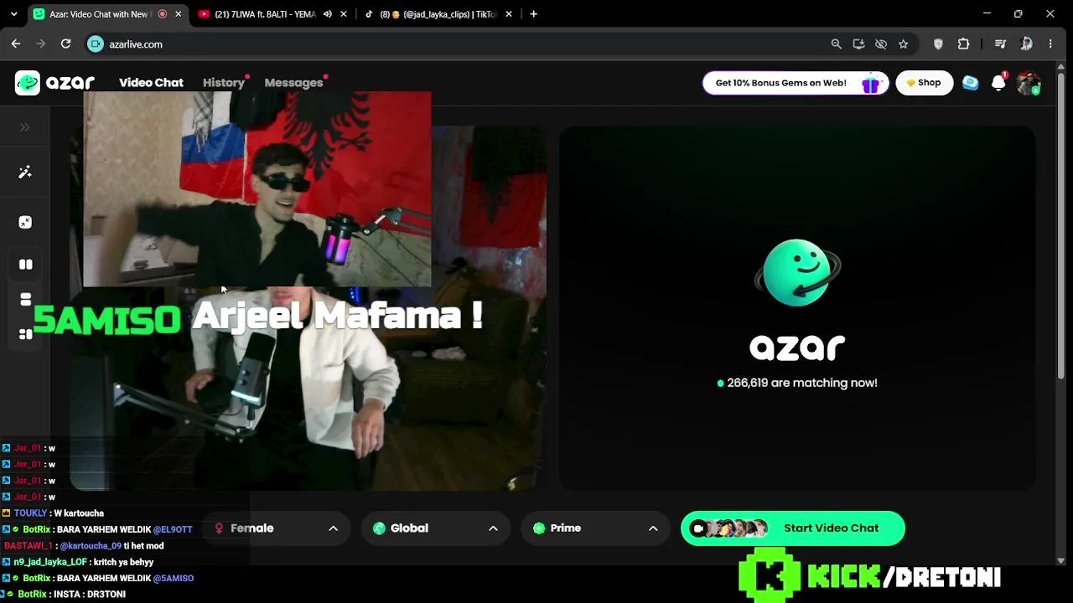This screenshot has height=603, width=1073.
Task: Open the History tab
Action: point(224,82)
